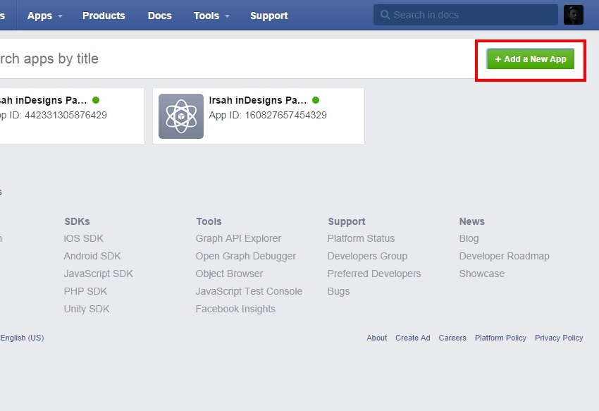The image size is (599, 411).
Task: Open the Preferred Developers link
Action: coord(374,274)
